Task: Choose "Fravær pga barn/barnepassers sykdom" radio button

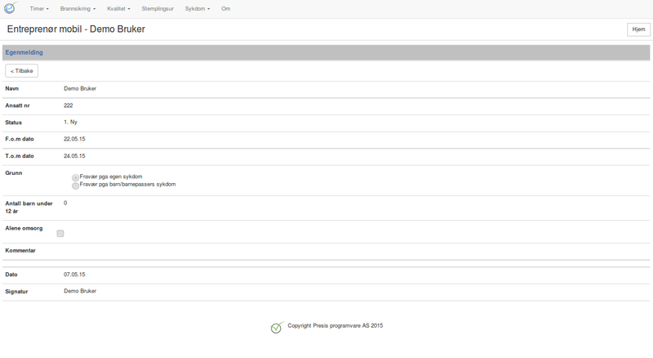Action: (76, 186)
